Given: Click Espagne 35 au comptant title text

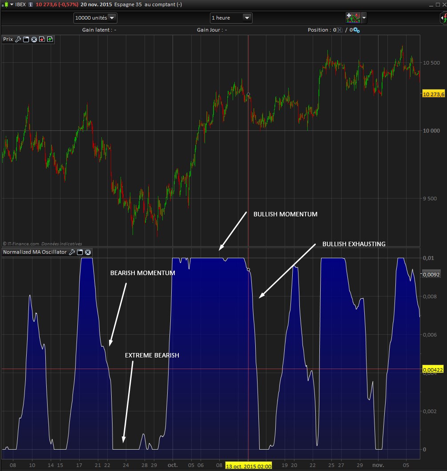Looking at the screenshot, I should [x=148, y=4].
